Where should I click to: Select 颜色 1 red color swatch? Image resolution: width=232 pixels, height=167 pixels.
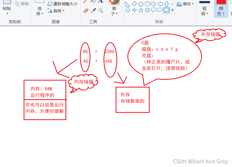pos(221,2)
